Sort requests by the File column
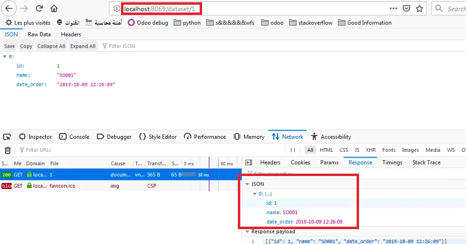 [78, 163]
